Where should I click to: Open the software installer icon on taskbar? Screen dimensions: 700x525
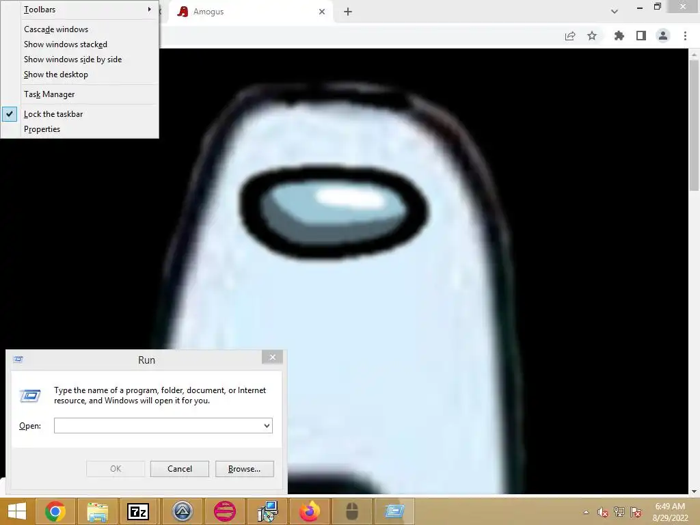pos(267,511)
